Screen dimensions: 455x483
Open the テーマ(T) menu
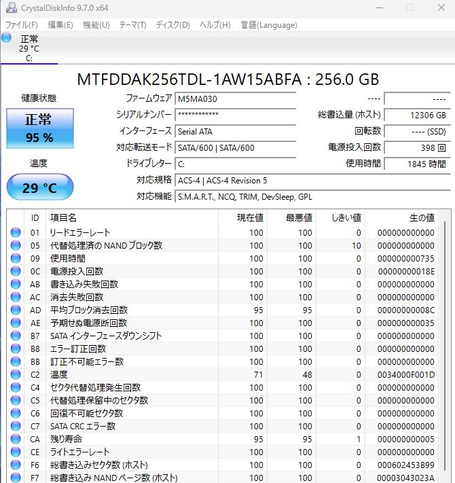[132, 25]
